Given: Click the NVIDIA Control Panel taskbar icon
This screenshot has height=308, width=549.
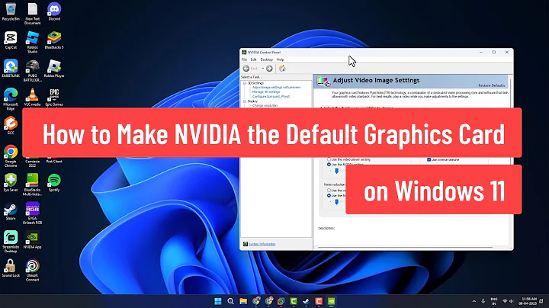Looking at the screenshot, I should 331,301.
